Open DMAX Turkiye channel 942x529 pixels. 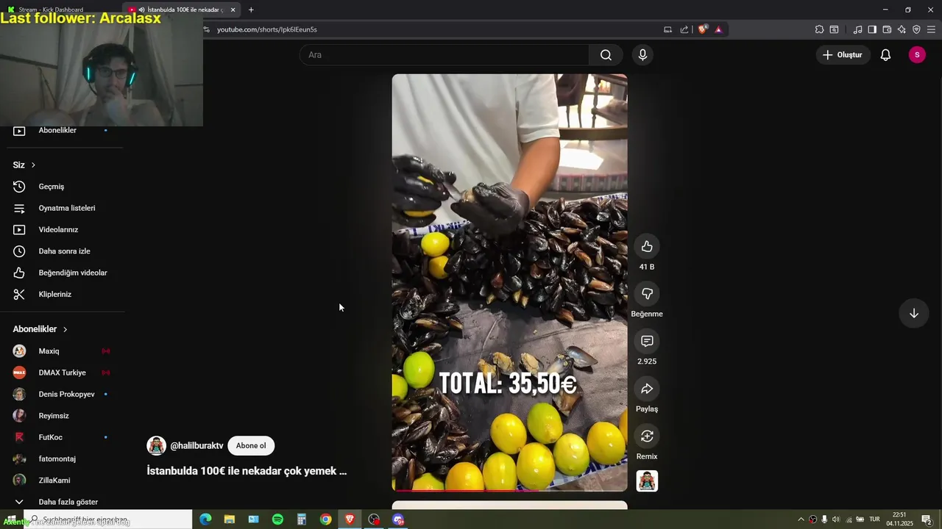62,373
